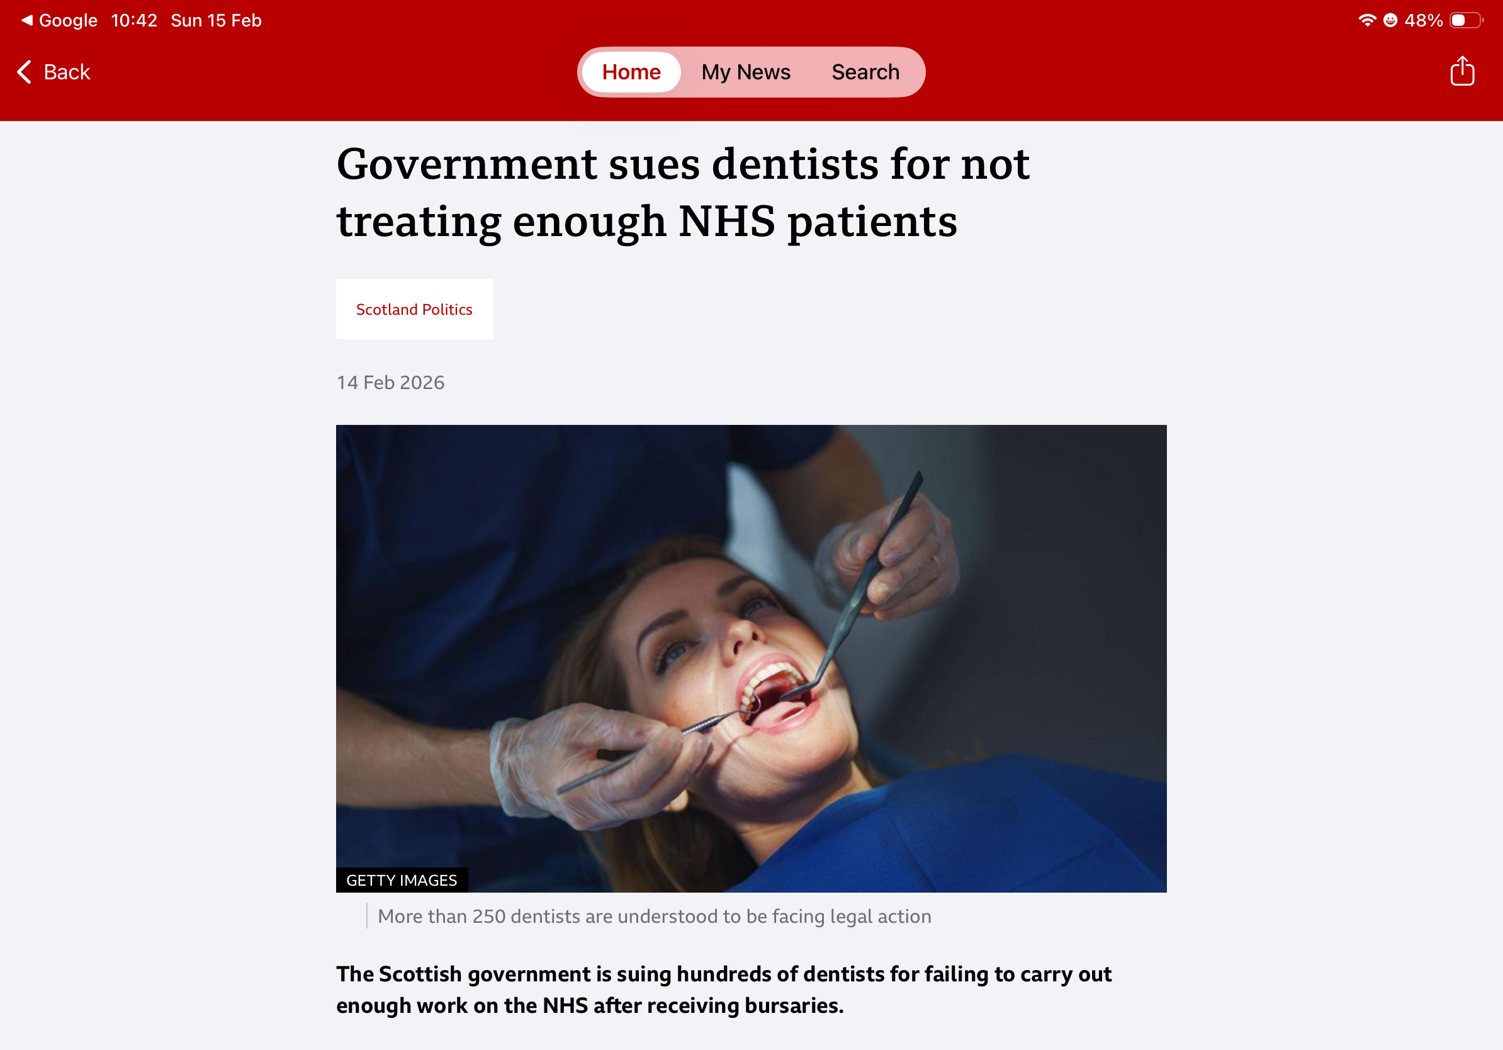Tap the article headline about dentists
The image size is (1503, 1050).
(x=683, y=192)
